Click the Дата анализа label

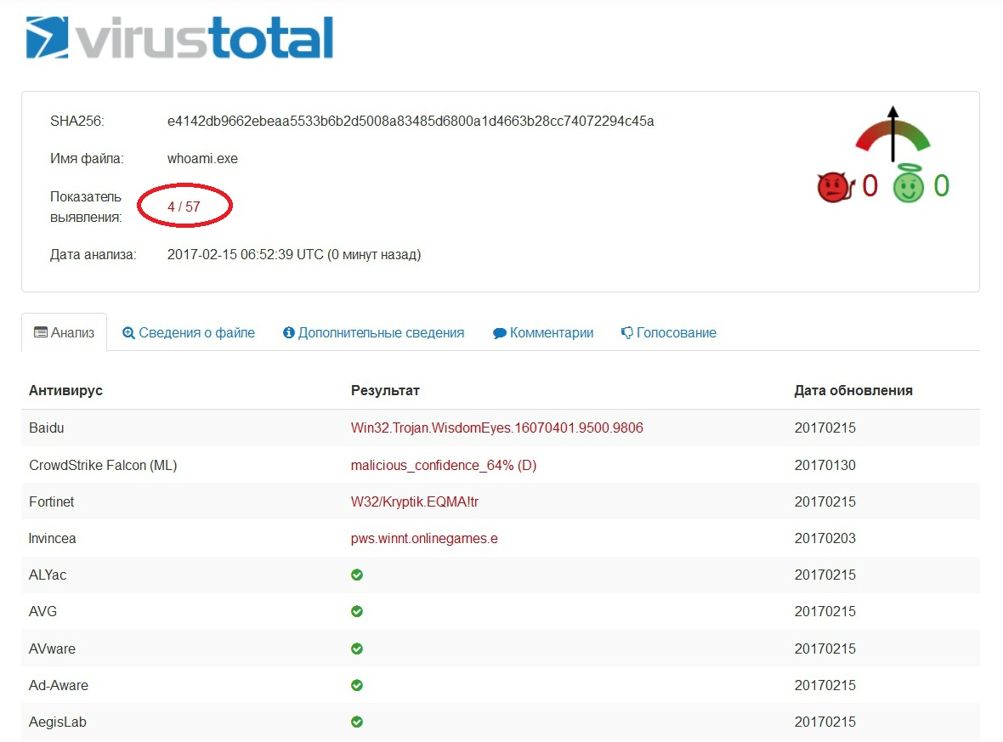[x=93, y=255]
